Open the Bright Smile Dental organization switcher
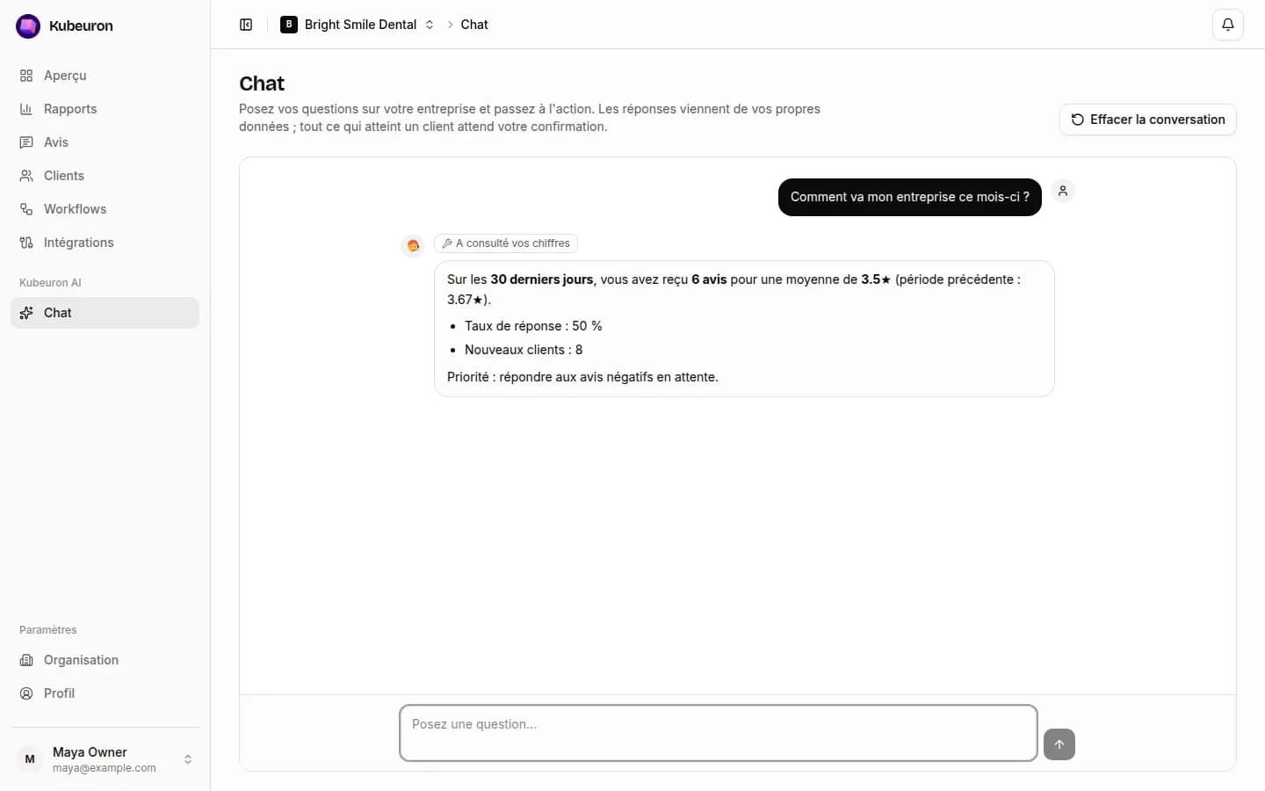The height and width of the screenshot is (791, 1265). pyautogui.click(x=358, y=25)
